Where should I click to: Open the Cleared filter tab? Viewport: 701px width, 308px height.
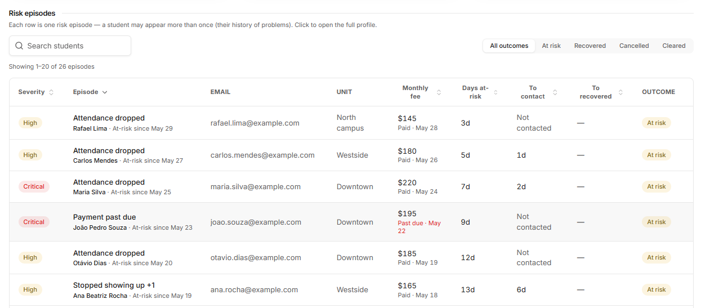click(674, 46)
